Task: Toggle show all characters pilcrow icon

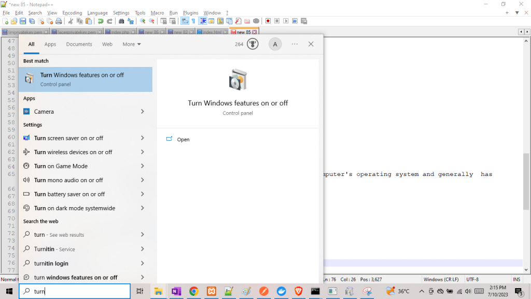Action: pos(193,21)
